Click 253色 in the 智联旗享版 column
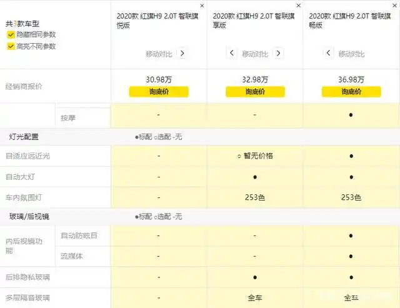This screenshot has height=308, width=400. coord(255,197)
